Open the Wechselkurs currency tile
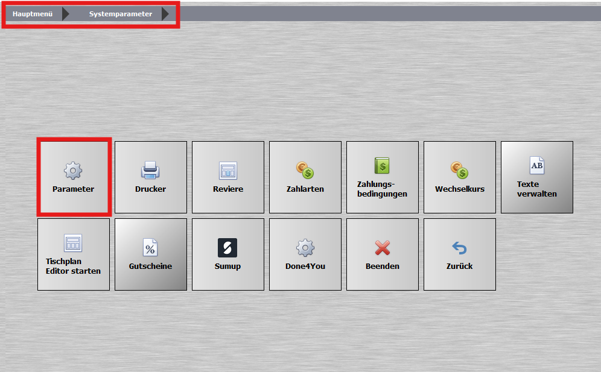The width and height of the screenshot is (601, 372). pos(460,177)
